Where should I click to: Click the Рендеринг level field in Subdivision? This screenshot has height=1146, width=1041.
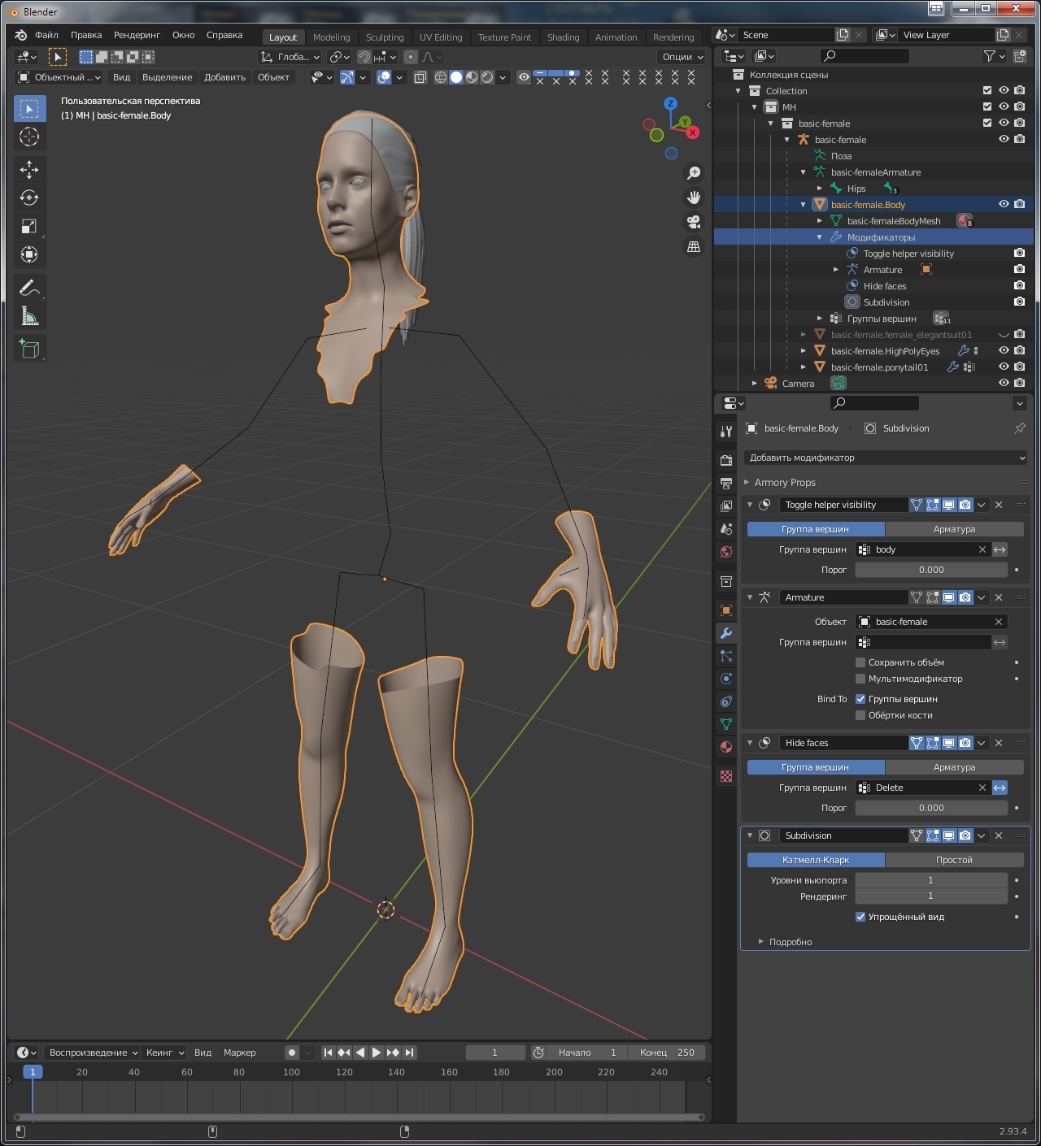tap(931, 896)
